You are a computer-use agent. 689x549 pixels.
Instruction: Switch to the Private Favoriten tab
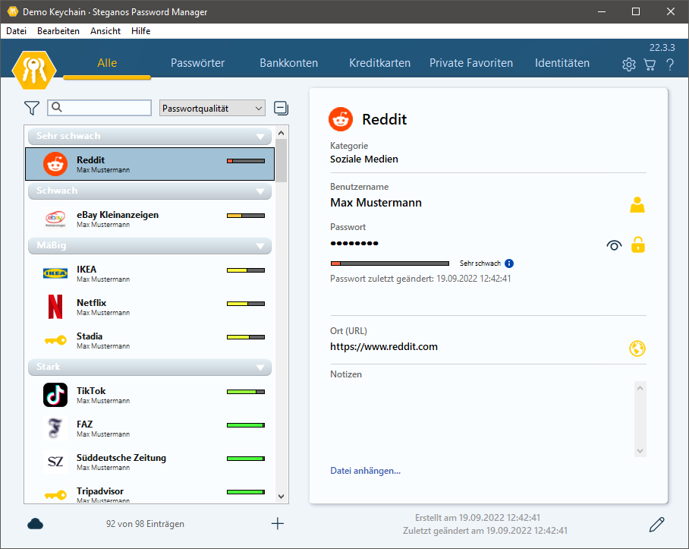(x=471, y=63)
